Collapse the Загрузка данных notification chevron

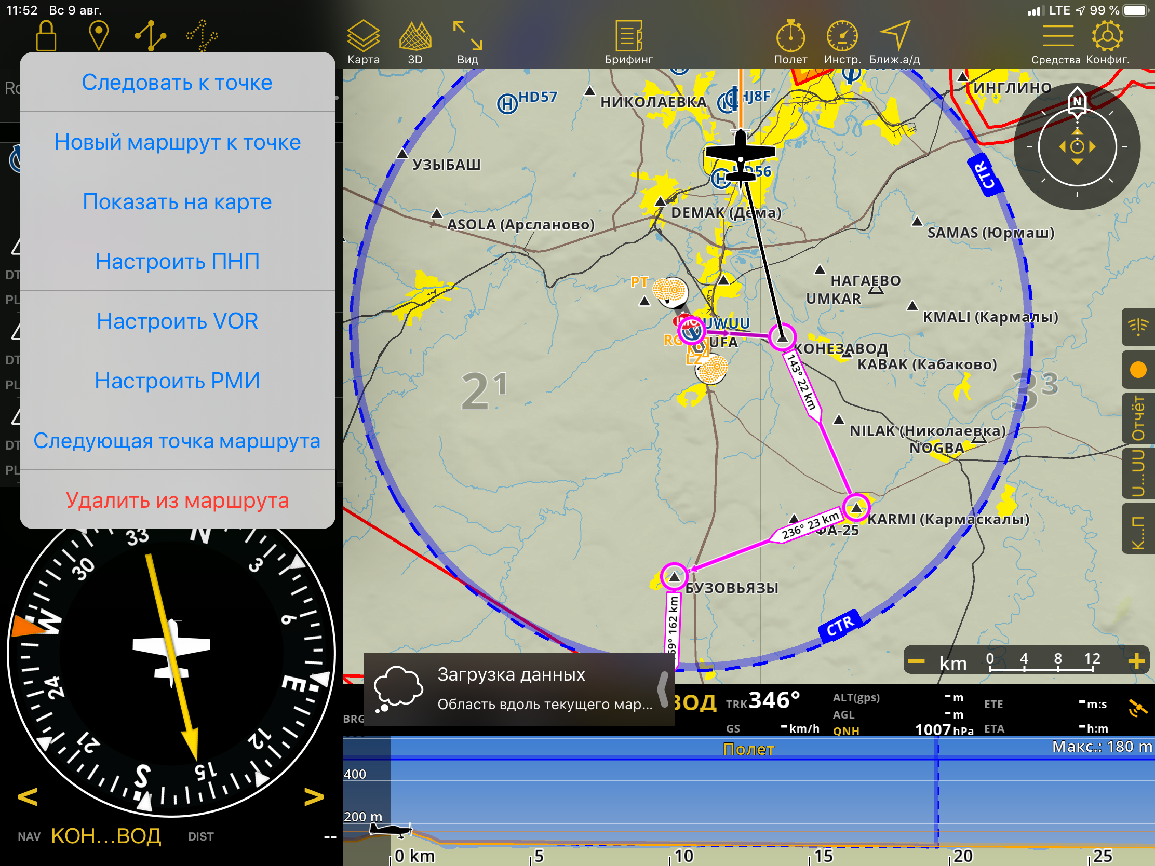coord(663,689)
